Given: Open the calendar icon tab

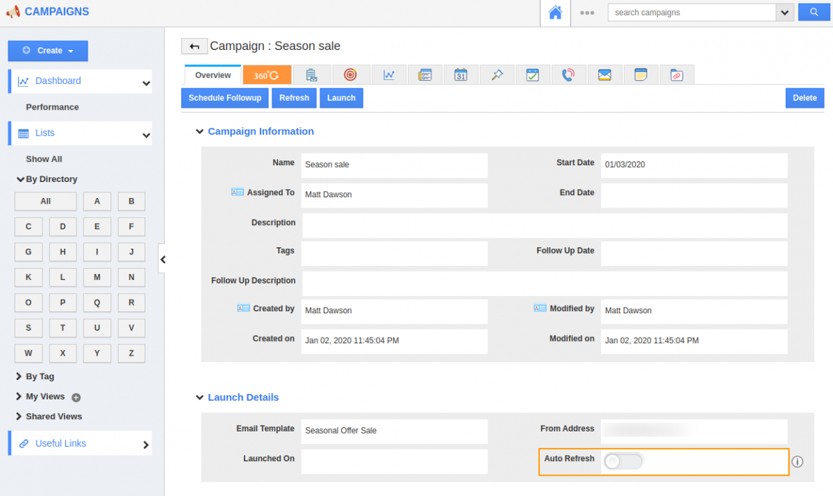Looking at the screenshot, I should (461, 75).
